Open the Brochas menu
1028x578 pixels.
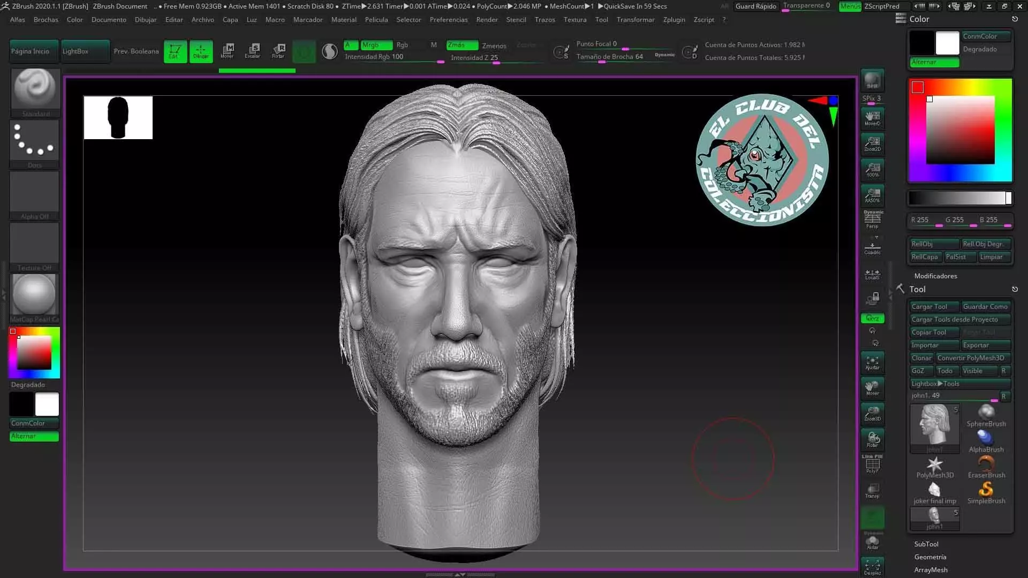tap(46, 19)
